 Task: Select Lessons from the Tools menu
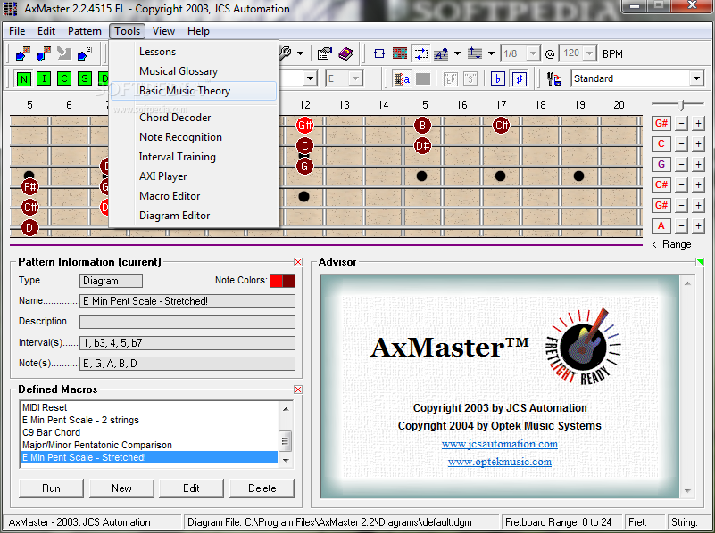[x=157, y=52]
